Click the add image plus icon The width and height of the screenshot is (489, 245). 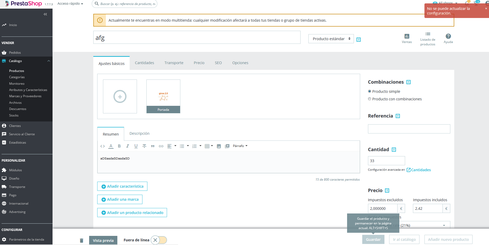pyautogui.click(x=120, y=97)
